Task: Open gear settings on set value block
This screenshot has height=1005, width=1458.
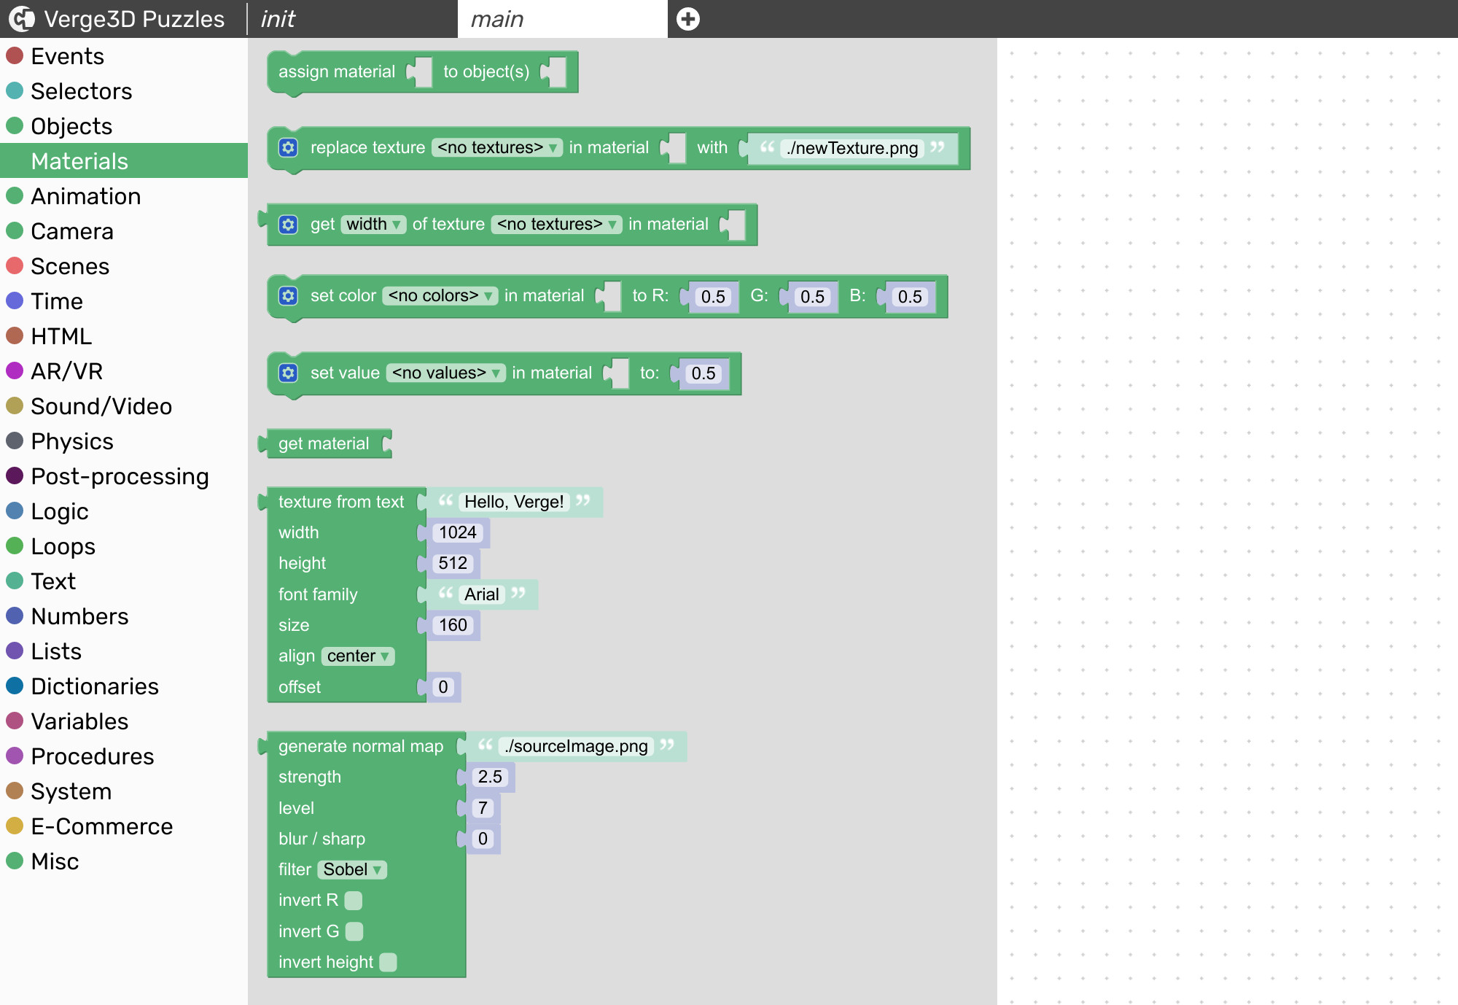Action: point(289,373)
